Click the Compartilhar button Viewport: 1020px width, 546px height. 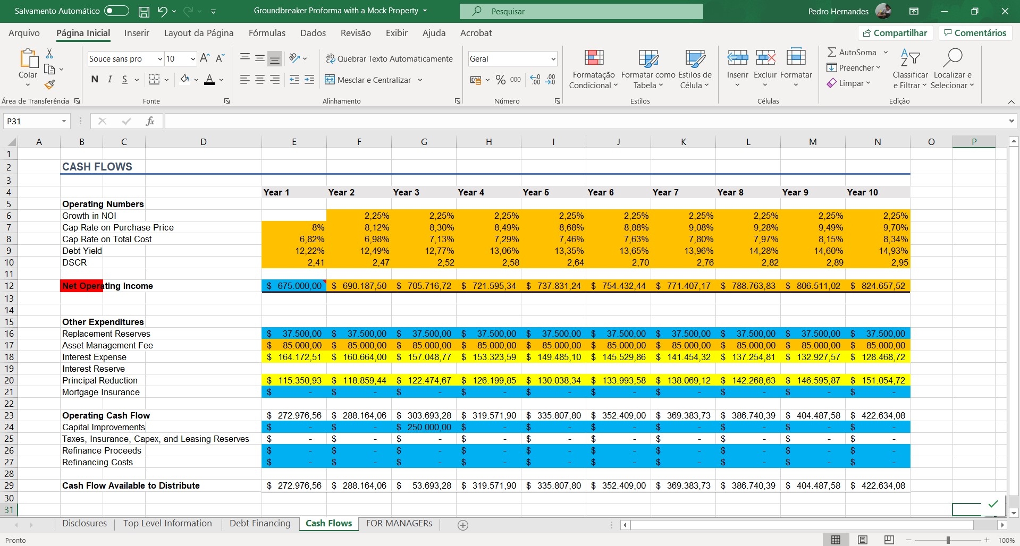click(x=895, y=32)
